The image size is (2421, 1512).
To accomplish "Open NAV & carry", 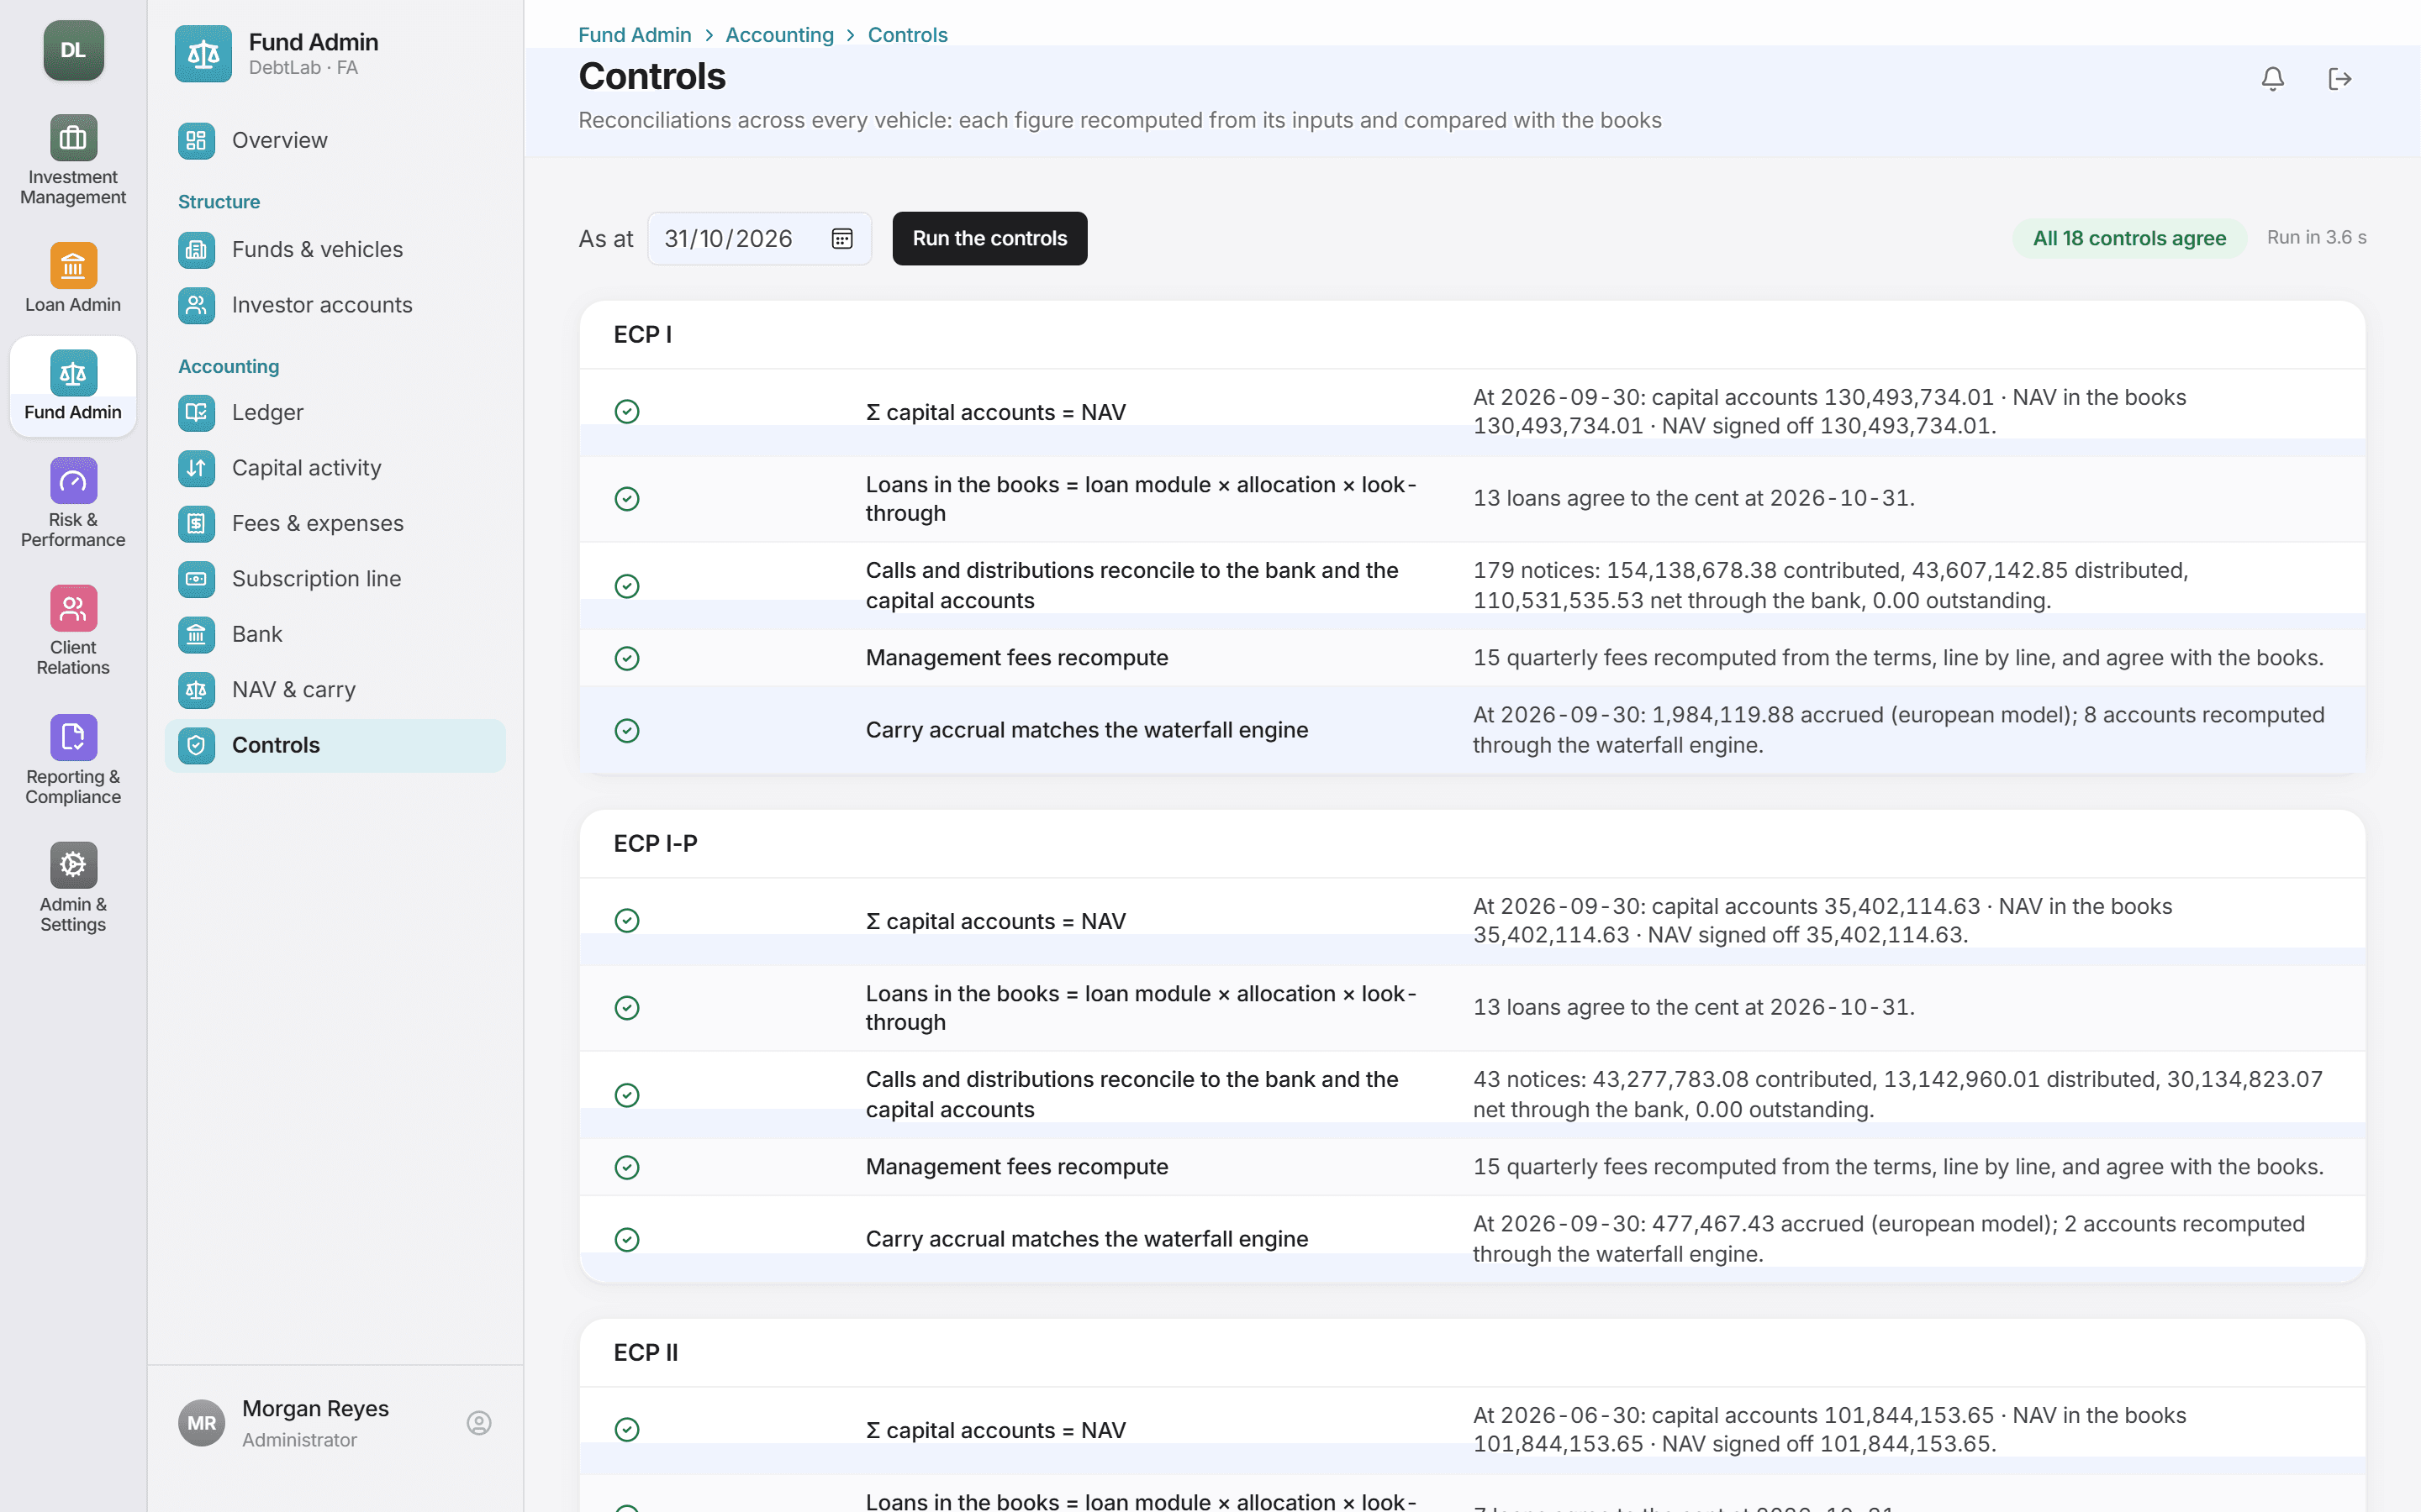I will click(335, 690).
